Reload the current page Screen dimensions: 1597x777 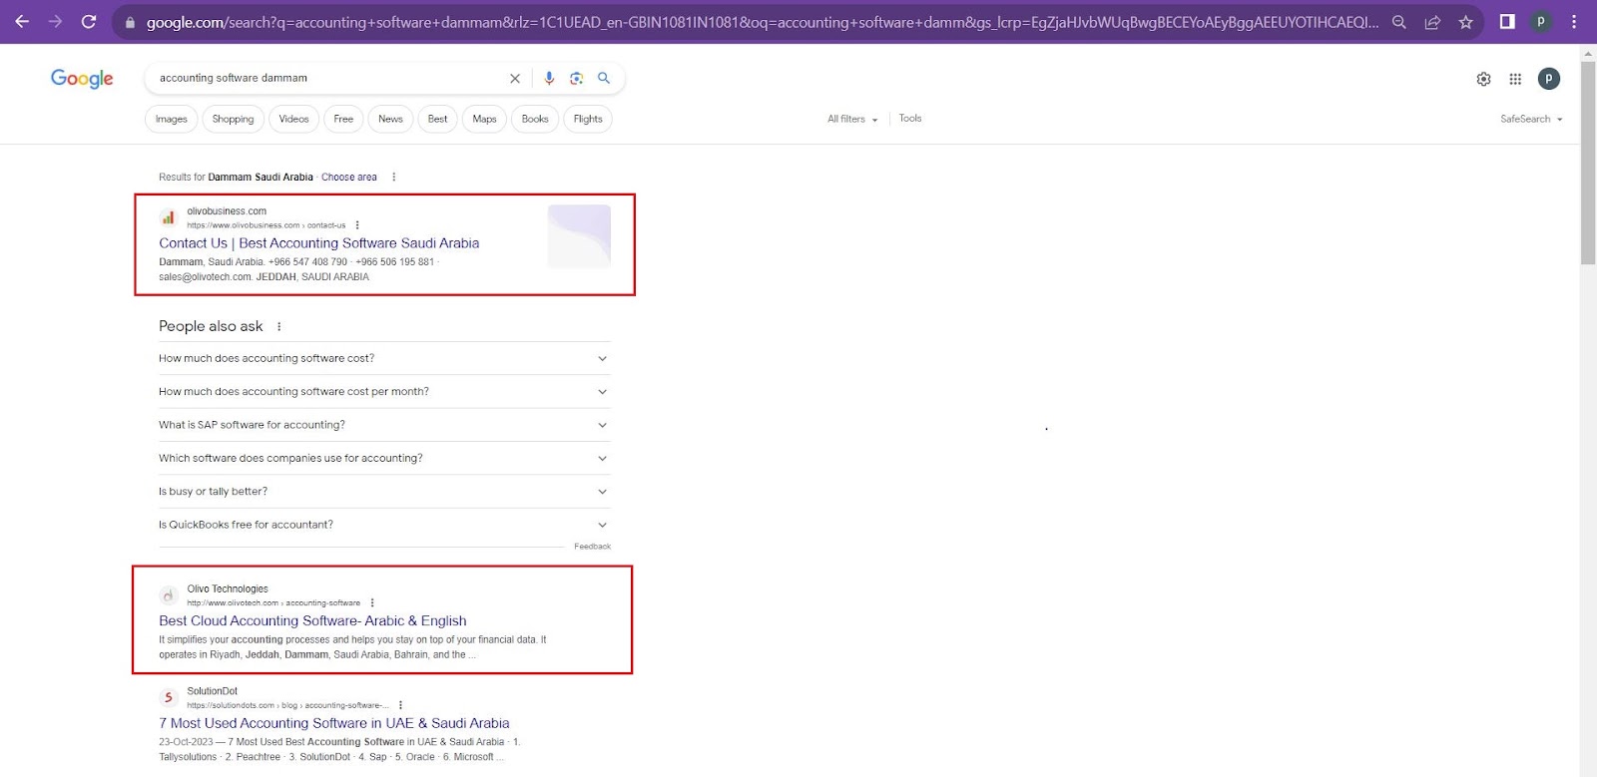coord(89,21)
